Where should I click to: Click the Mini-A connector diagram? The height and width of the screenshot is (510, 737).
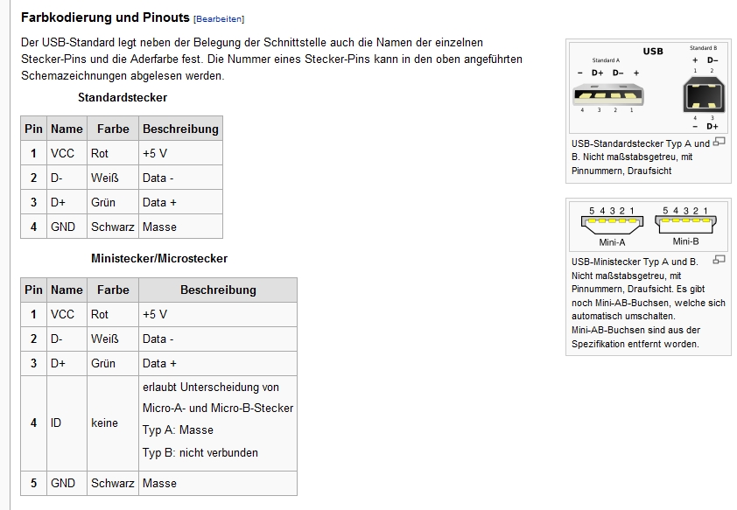[612, 227]
